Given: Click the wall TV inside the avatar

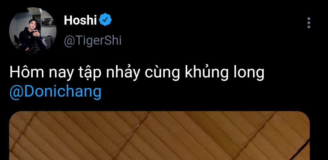Looking at the screenshot, I should click(x=48, y=22).
